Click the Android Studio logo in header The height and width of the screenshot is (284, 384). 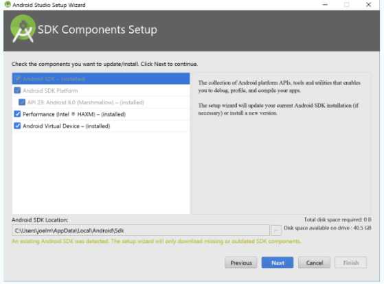(x=23, y=29)
